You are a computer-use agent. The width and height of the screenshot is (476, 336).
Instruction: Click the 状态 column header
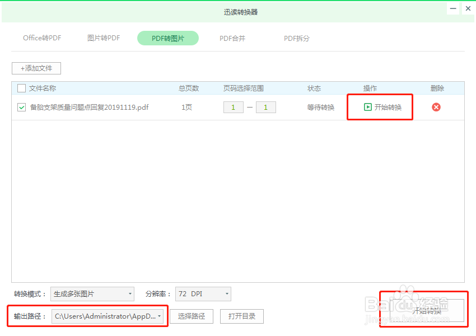pos(314,88)
